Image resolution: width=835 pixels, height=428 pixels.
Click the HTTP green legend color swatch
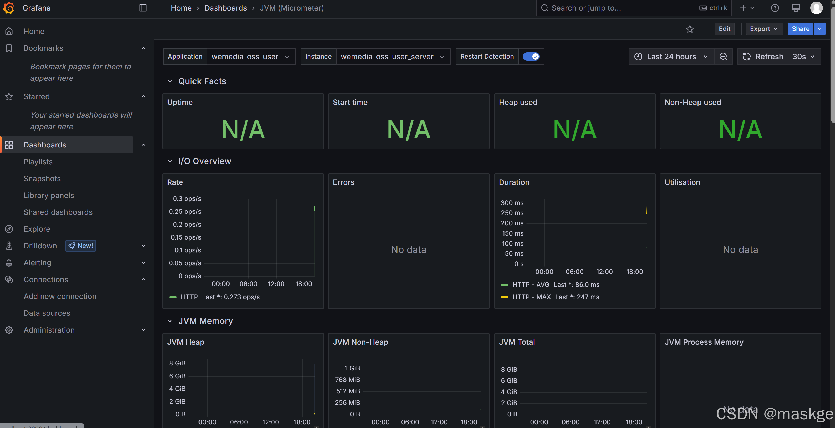[x=173, y=297]
